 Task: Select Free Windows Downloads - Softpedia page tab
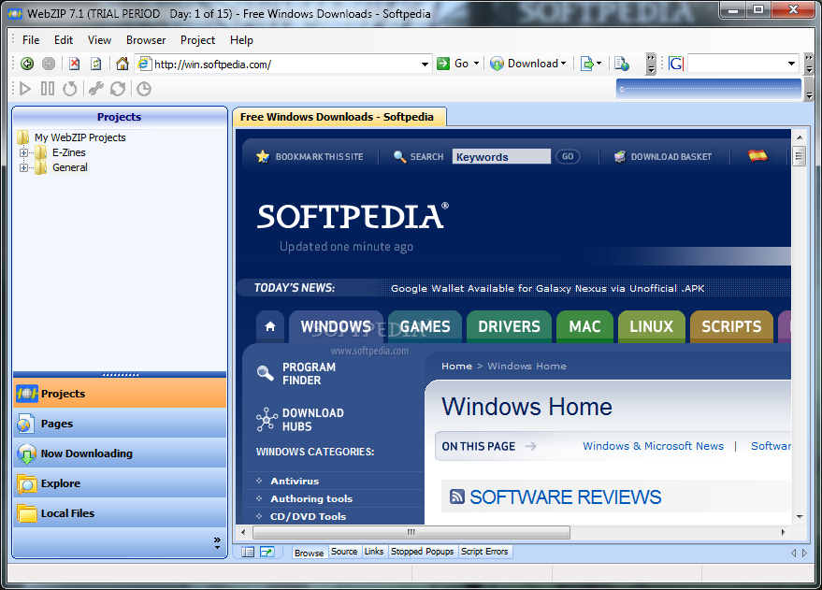point(339,117)
